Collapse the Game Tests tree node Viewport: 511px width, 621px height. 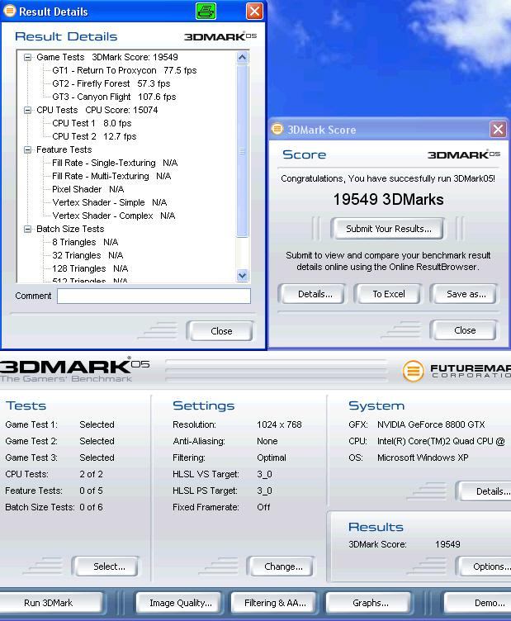27,58
